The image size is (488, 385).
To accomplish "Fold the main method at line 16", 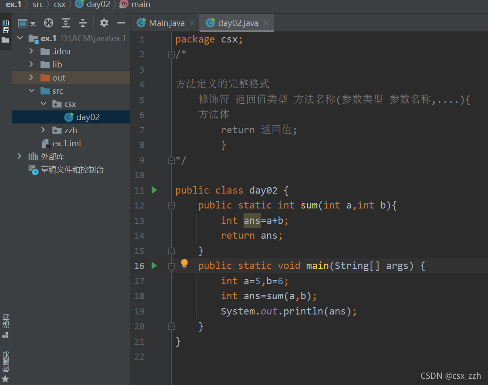I will click(x=171, y=266).
